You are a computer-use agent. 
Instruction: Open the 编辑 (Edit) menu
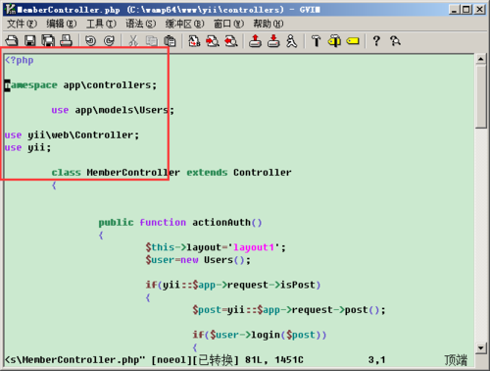(62, 24)
